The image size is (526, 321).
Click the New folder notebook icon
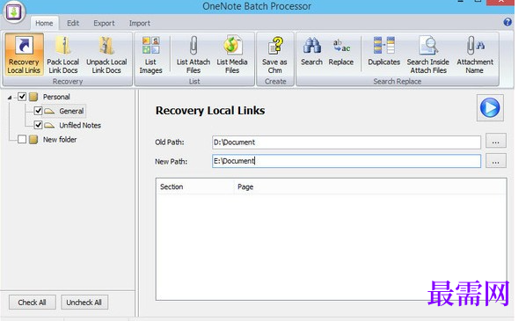33,140
